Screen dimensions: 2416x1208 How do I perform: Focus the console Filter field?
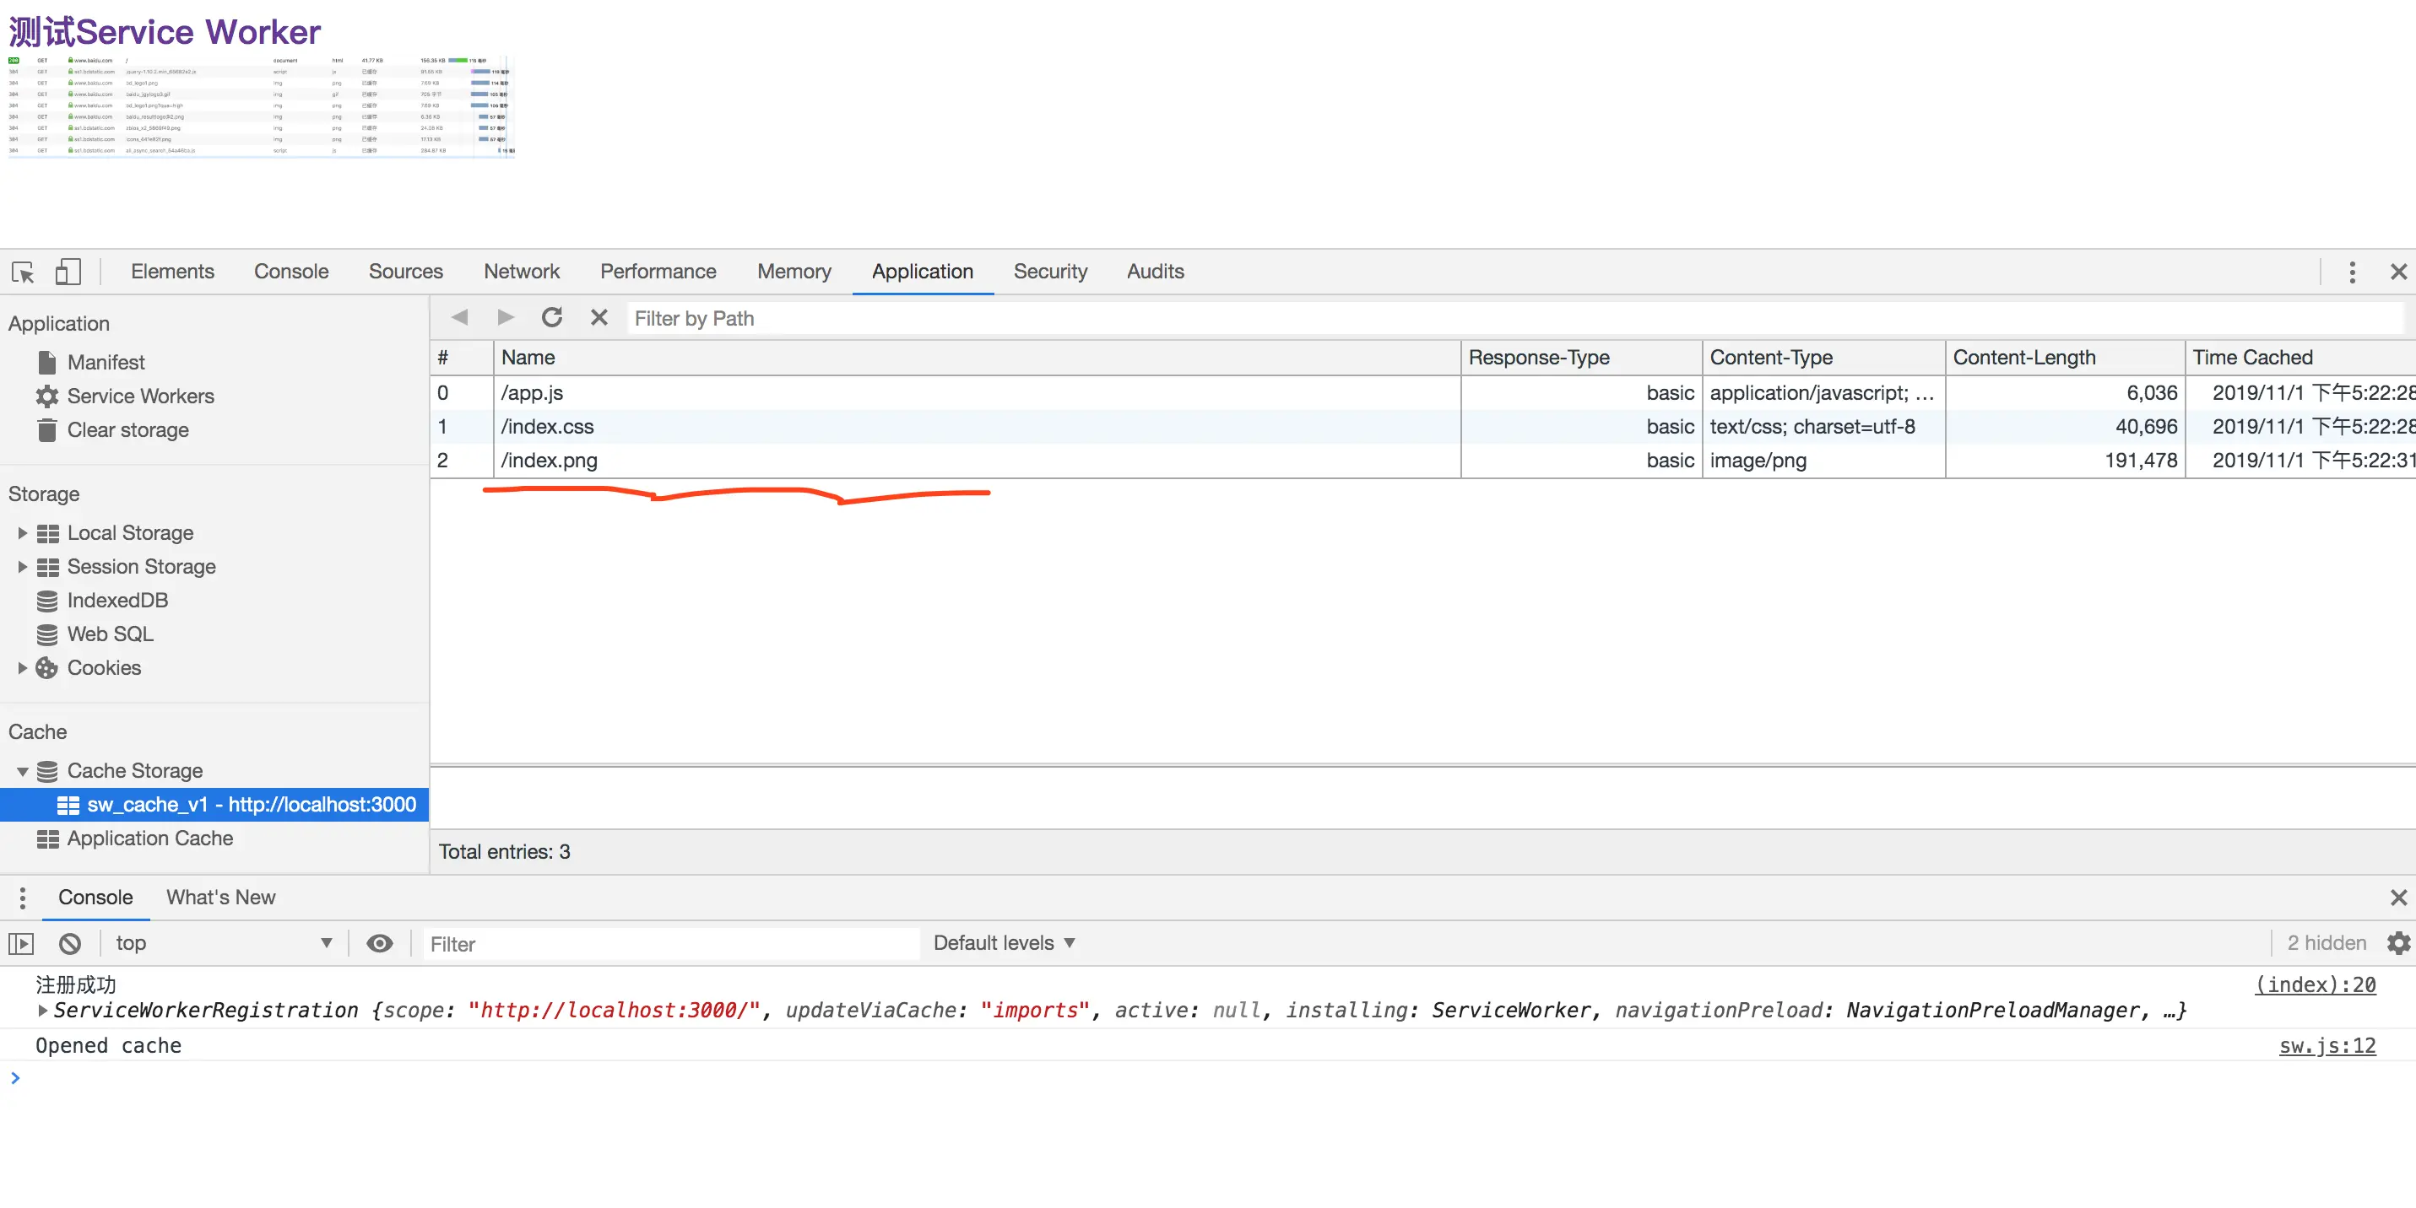pyautogui.click(x=670, y=944)
